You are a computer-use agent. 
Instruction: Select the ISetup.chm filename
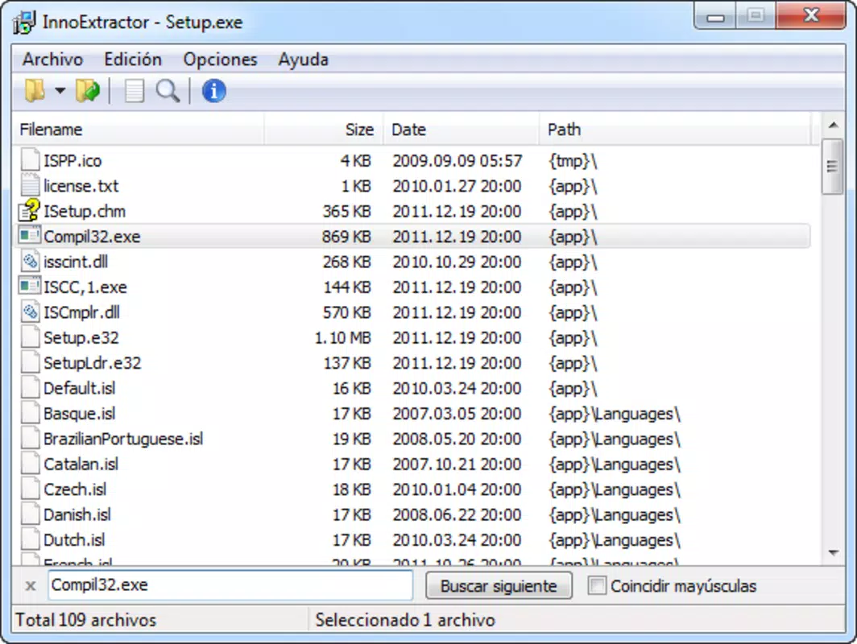click(85, 211)
